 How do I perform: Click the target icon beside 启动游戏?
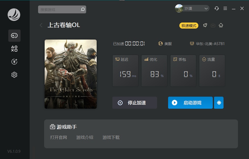[219, 103]
